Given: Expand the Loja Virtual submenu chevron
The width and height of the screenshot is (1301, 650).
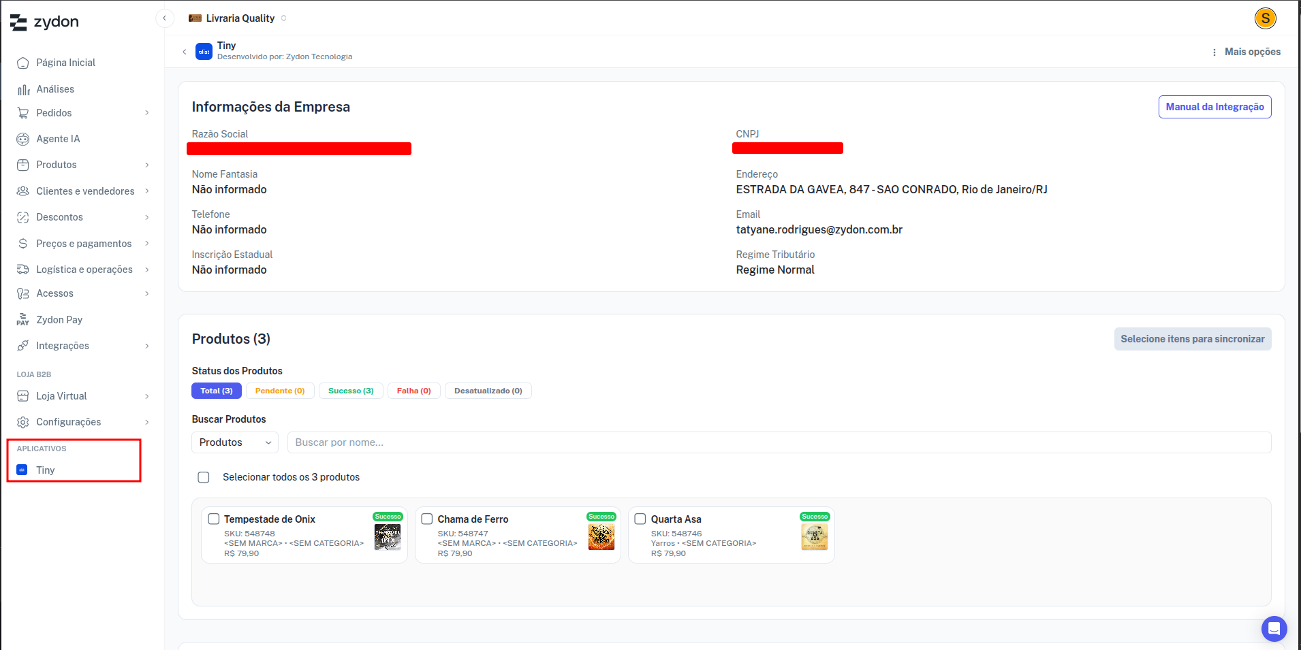Looking at the screenshot, I should click(147, 396).
